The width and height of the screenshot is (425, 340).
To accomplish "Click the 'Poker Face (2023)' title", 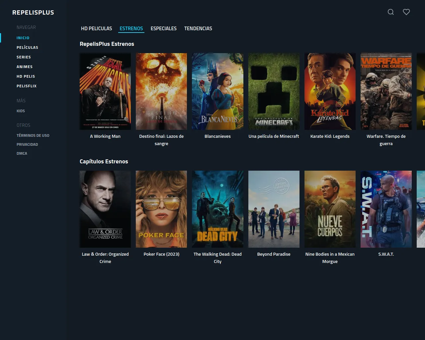I will (161, 254).
